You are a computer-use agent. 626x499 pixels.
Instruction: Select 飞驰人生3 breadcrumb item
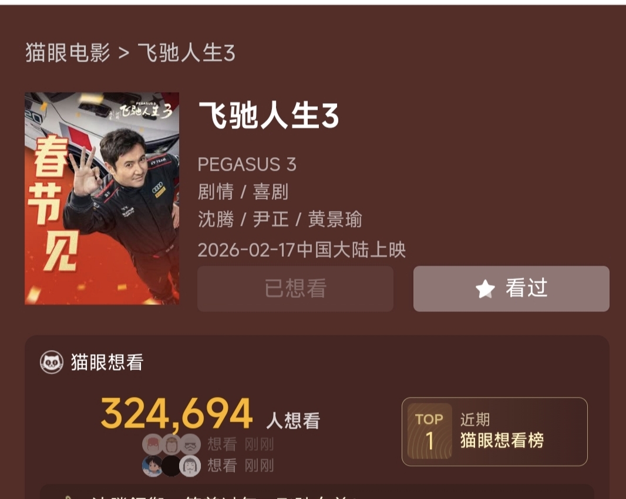pyautogui.click(x=186, y=53)
